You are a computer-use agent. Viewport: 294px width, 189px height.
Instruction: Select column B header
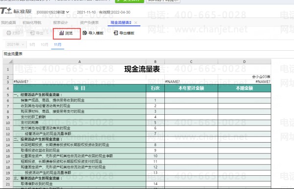pyautogui.click(x=155, y=62)
